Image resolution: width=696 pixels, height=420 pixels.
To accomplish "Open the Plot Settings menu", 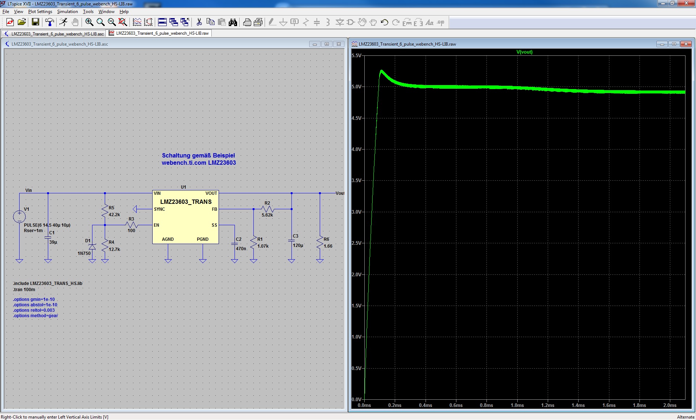I will pyautogui.click(x=40, y=12).
